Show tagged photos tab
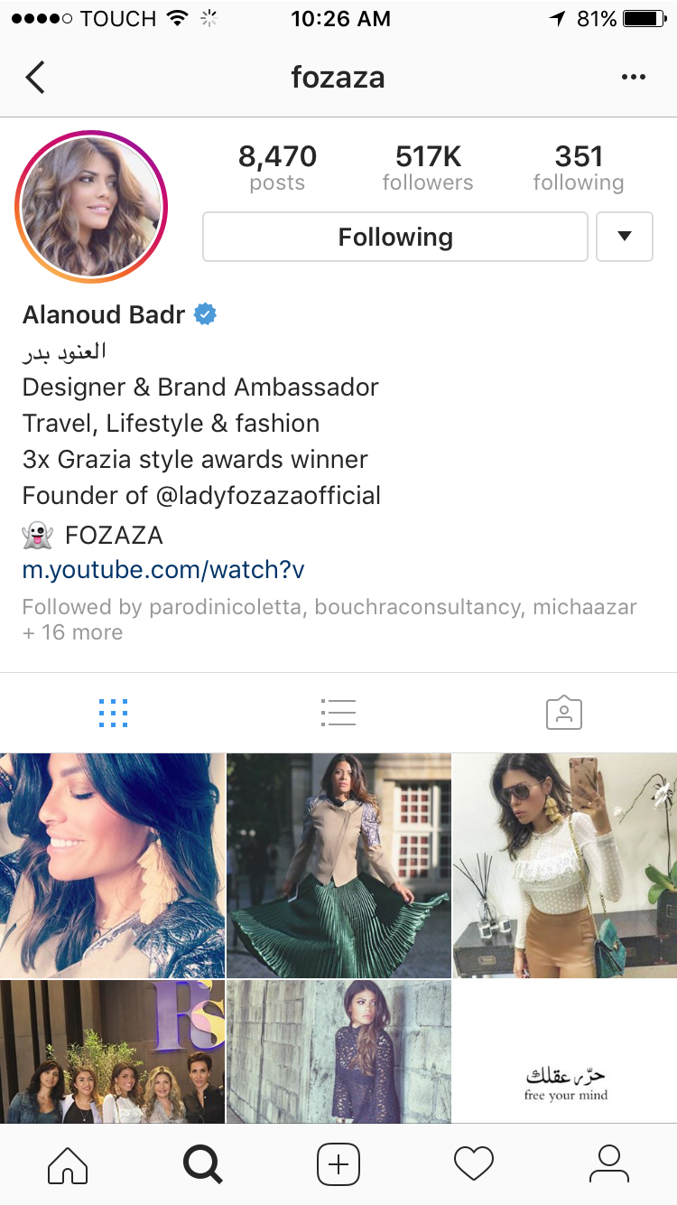 (x=564, y=713)
